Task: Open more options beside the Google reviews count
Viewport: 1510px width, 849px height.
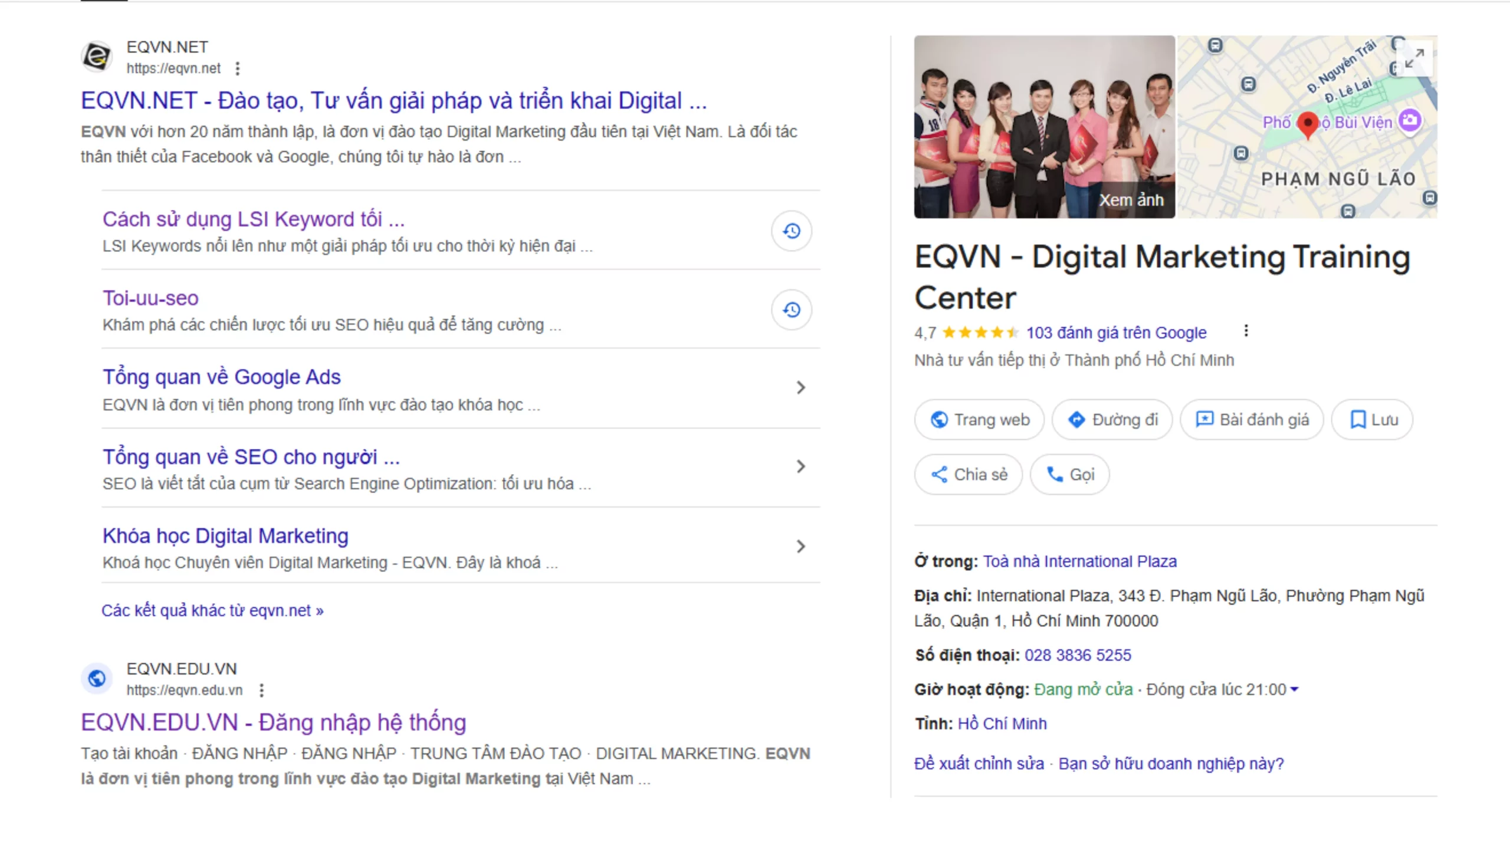Action: pyautogui.click(x=1246, y=331)
